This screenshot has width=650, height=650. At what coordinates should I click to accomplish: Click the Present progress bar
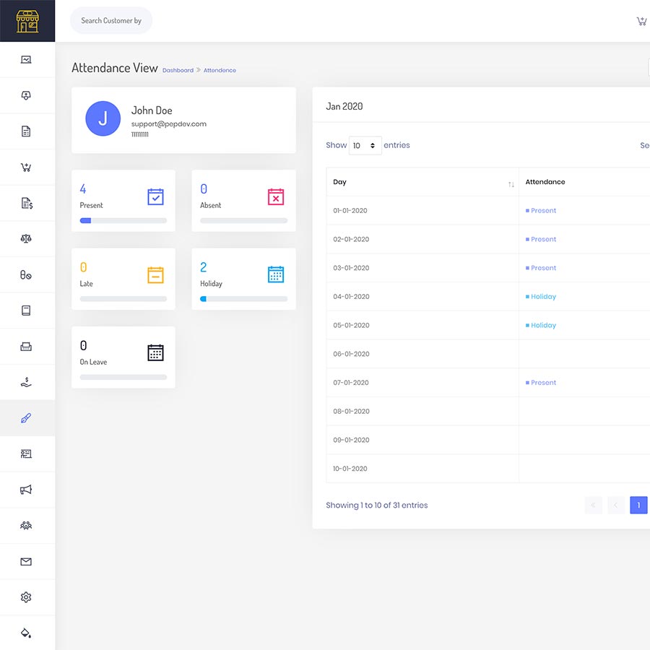pyautogui.click(x=123, y=220)
